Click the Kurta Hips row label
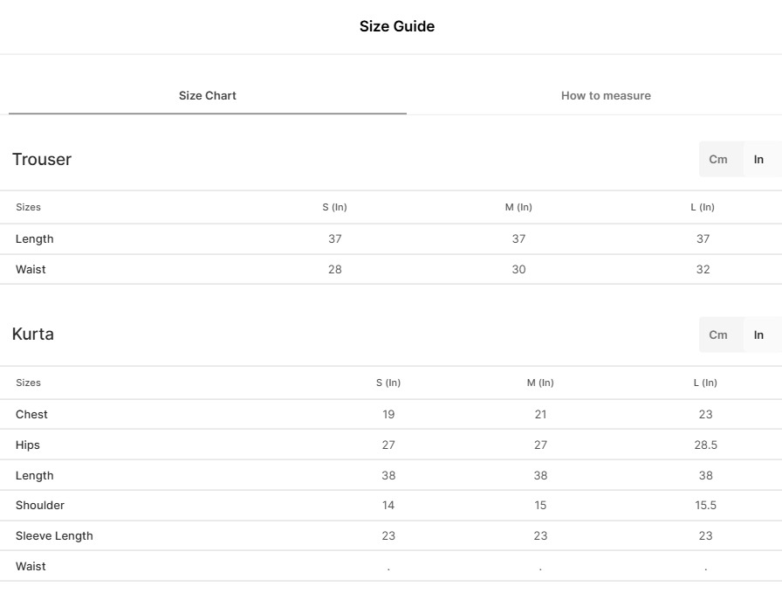The image size is (782, 600). [28, 445]
